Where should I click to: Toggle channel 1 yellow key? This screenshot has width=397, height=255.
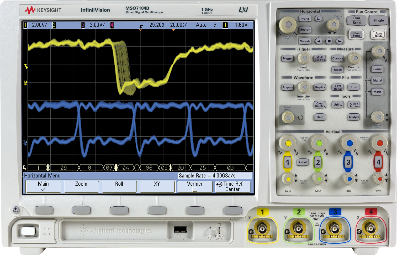pos(288,162)
